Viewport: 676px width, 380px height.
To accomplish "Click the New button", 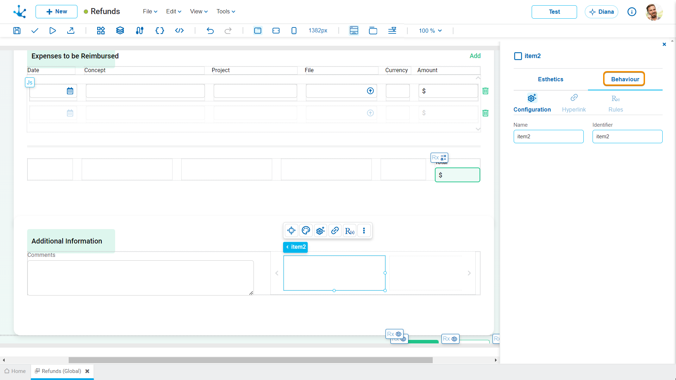I will (x=56, y=12).
